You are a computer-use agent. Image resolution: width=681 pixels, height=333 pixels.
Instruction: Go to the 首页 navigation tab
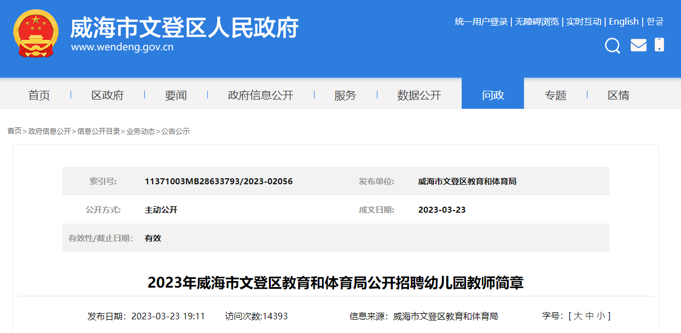point(39,95)
